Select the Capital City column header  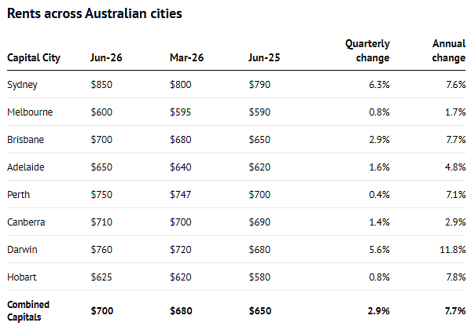(x=34, y=57)
